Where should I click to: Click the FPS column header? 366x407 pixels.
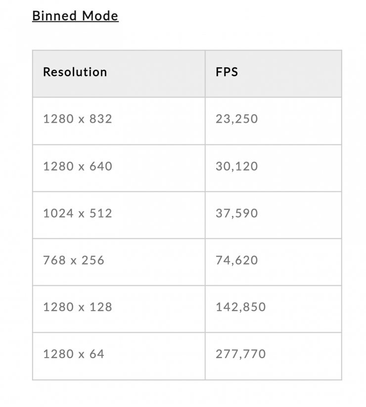227,72
